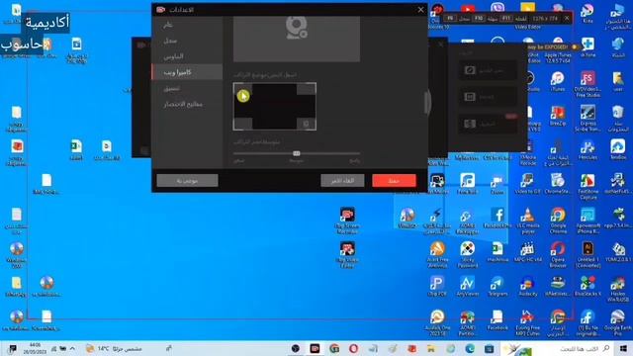The width and height of the screenshot is (633, 356).
Task: Select Network (الشبكة) desktop icon
Action: coord(618,47)
